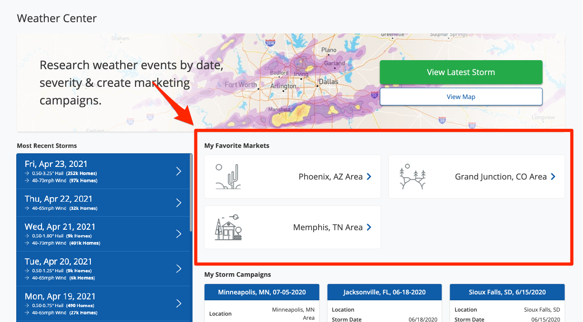
Task: Expand the Fri, Apr 23, 2021 storm arrow
Action: point(179,171)
